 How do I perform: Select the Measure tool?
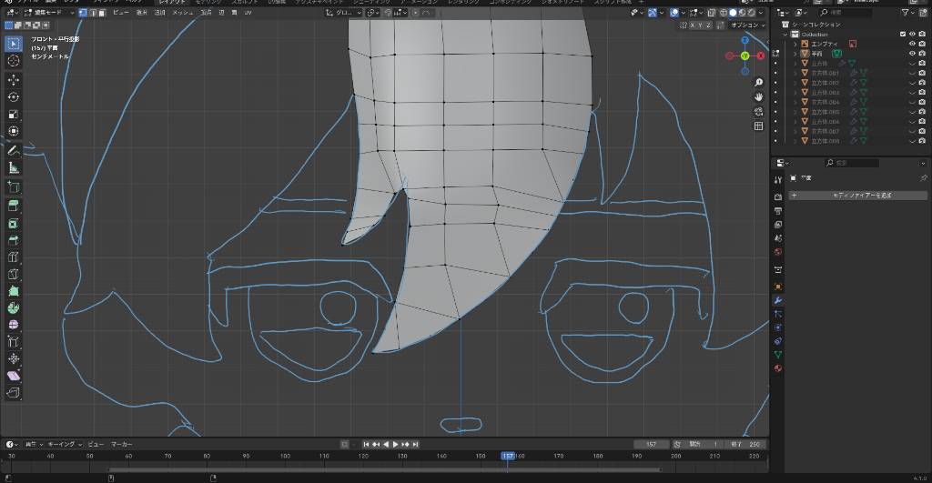14,167
